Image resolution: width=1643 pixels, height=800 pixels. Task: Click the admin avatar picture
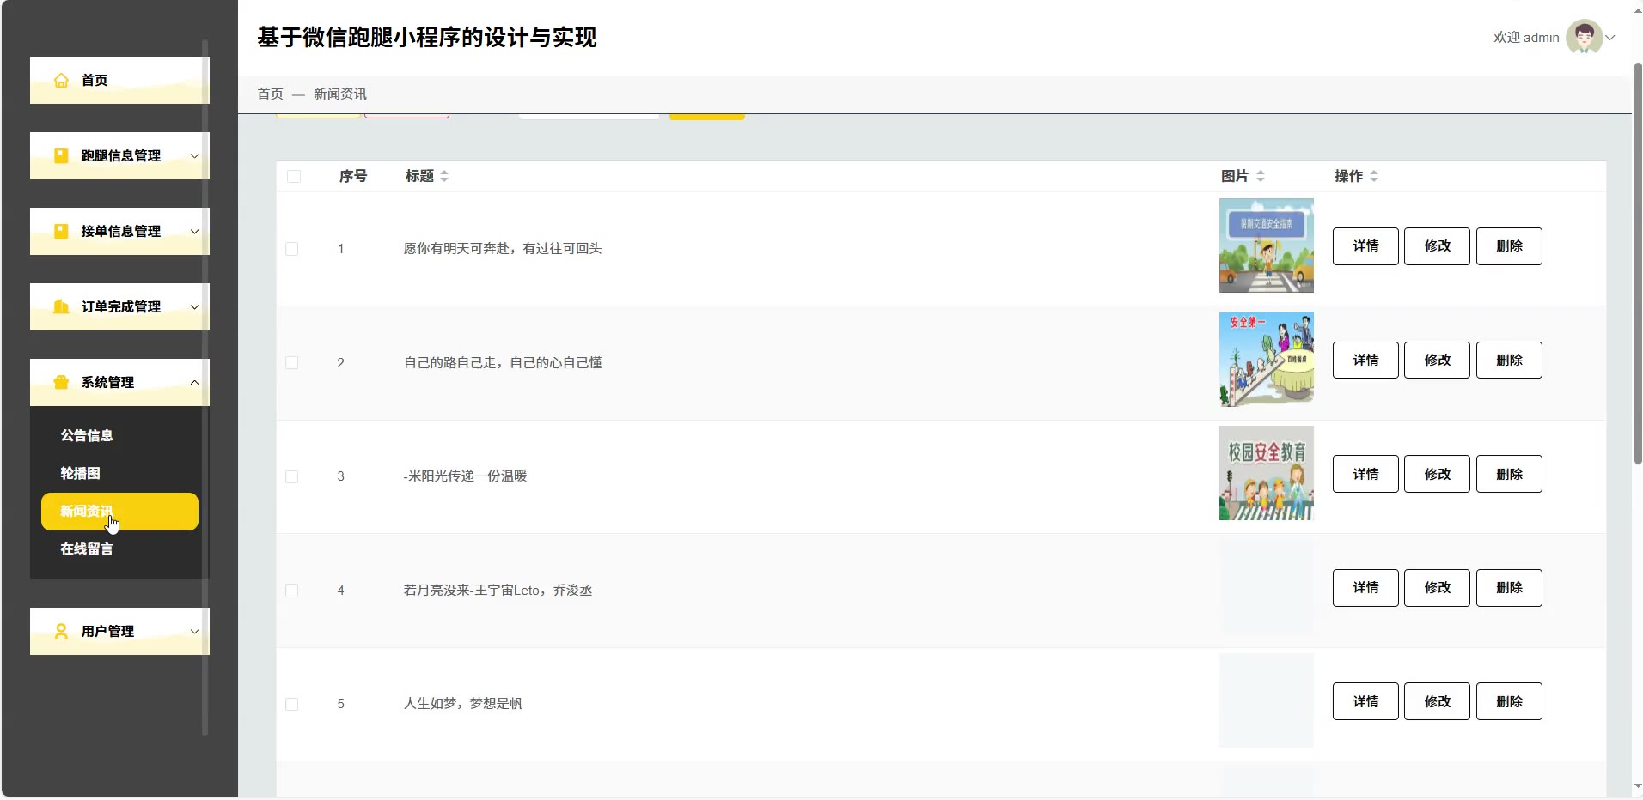(x=1584, y=38)
